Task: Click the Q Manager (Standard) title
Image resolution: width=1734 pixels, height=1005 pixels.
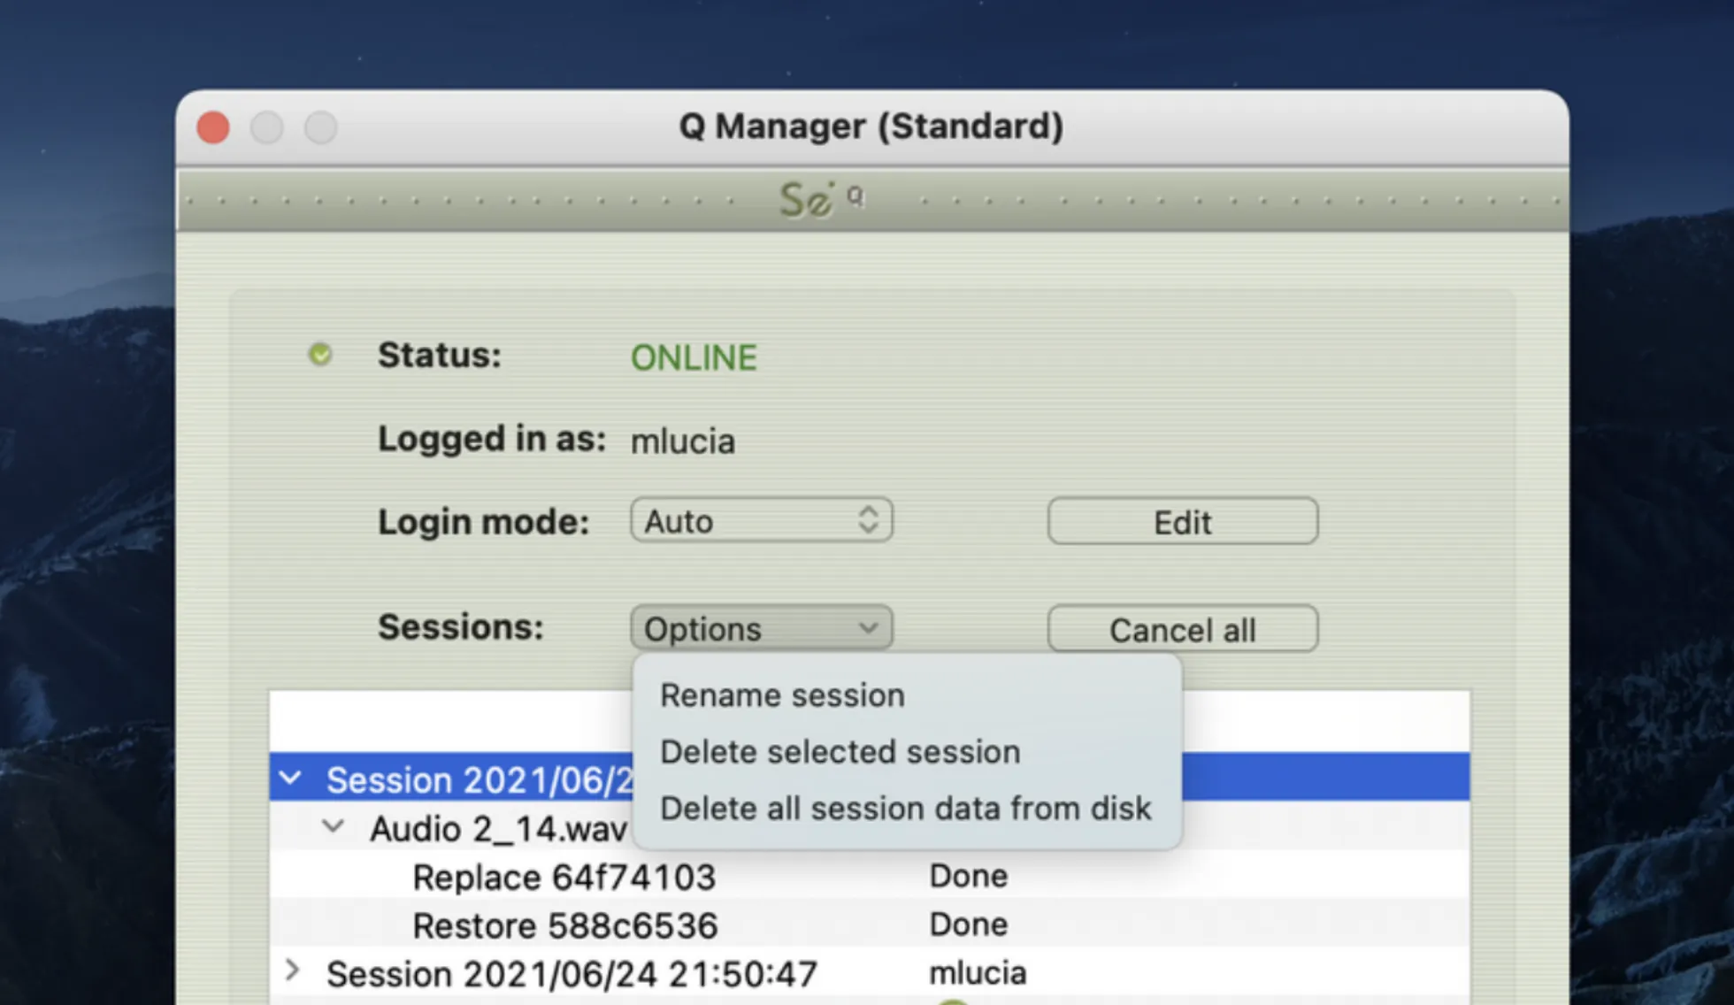Action: 871,127
